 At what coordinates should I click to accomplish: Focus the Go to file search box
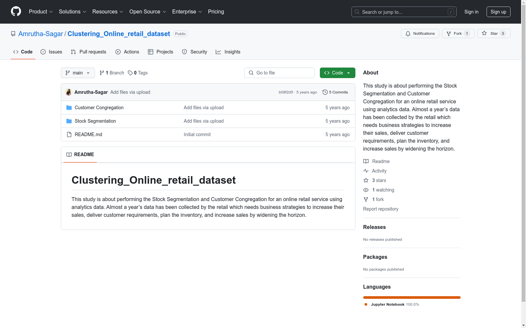pyautogui.click(x=279, y=73)
